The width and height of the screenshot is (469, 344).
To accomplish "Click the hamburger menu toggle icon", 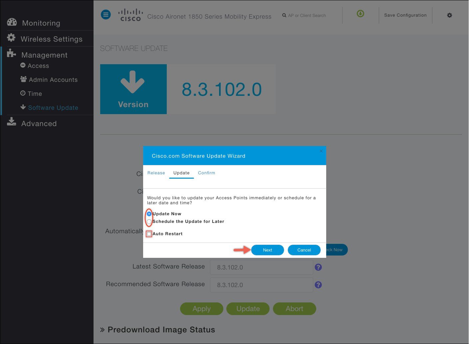I will [x=106, y=15].
